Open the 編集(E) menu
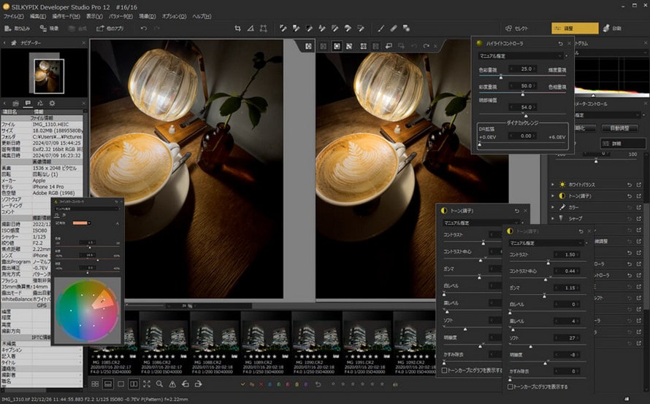The width and height of the screenshot is (650, 404). [38, 16]
